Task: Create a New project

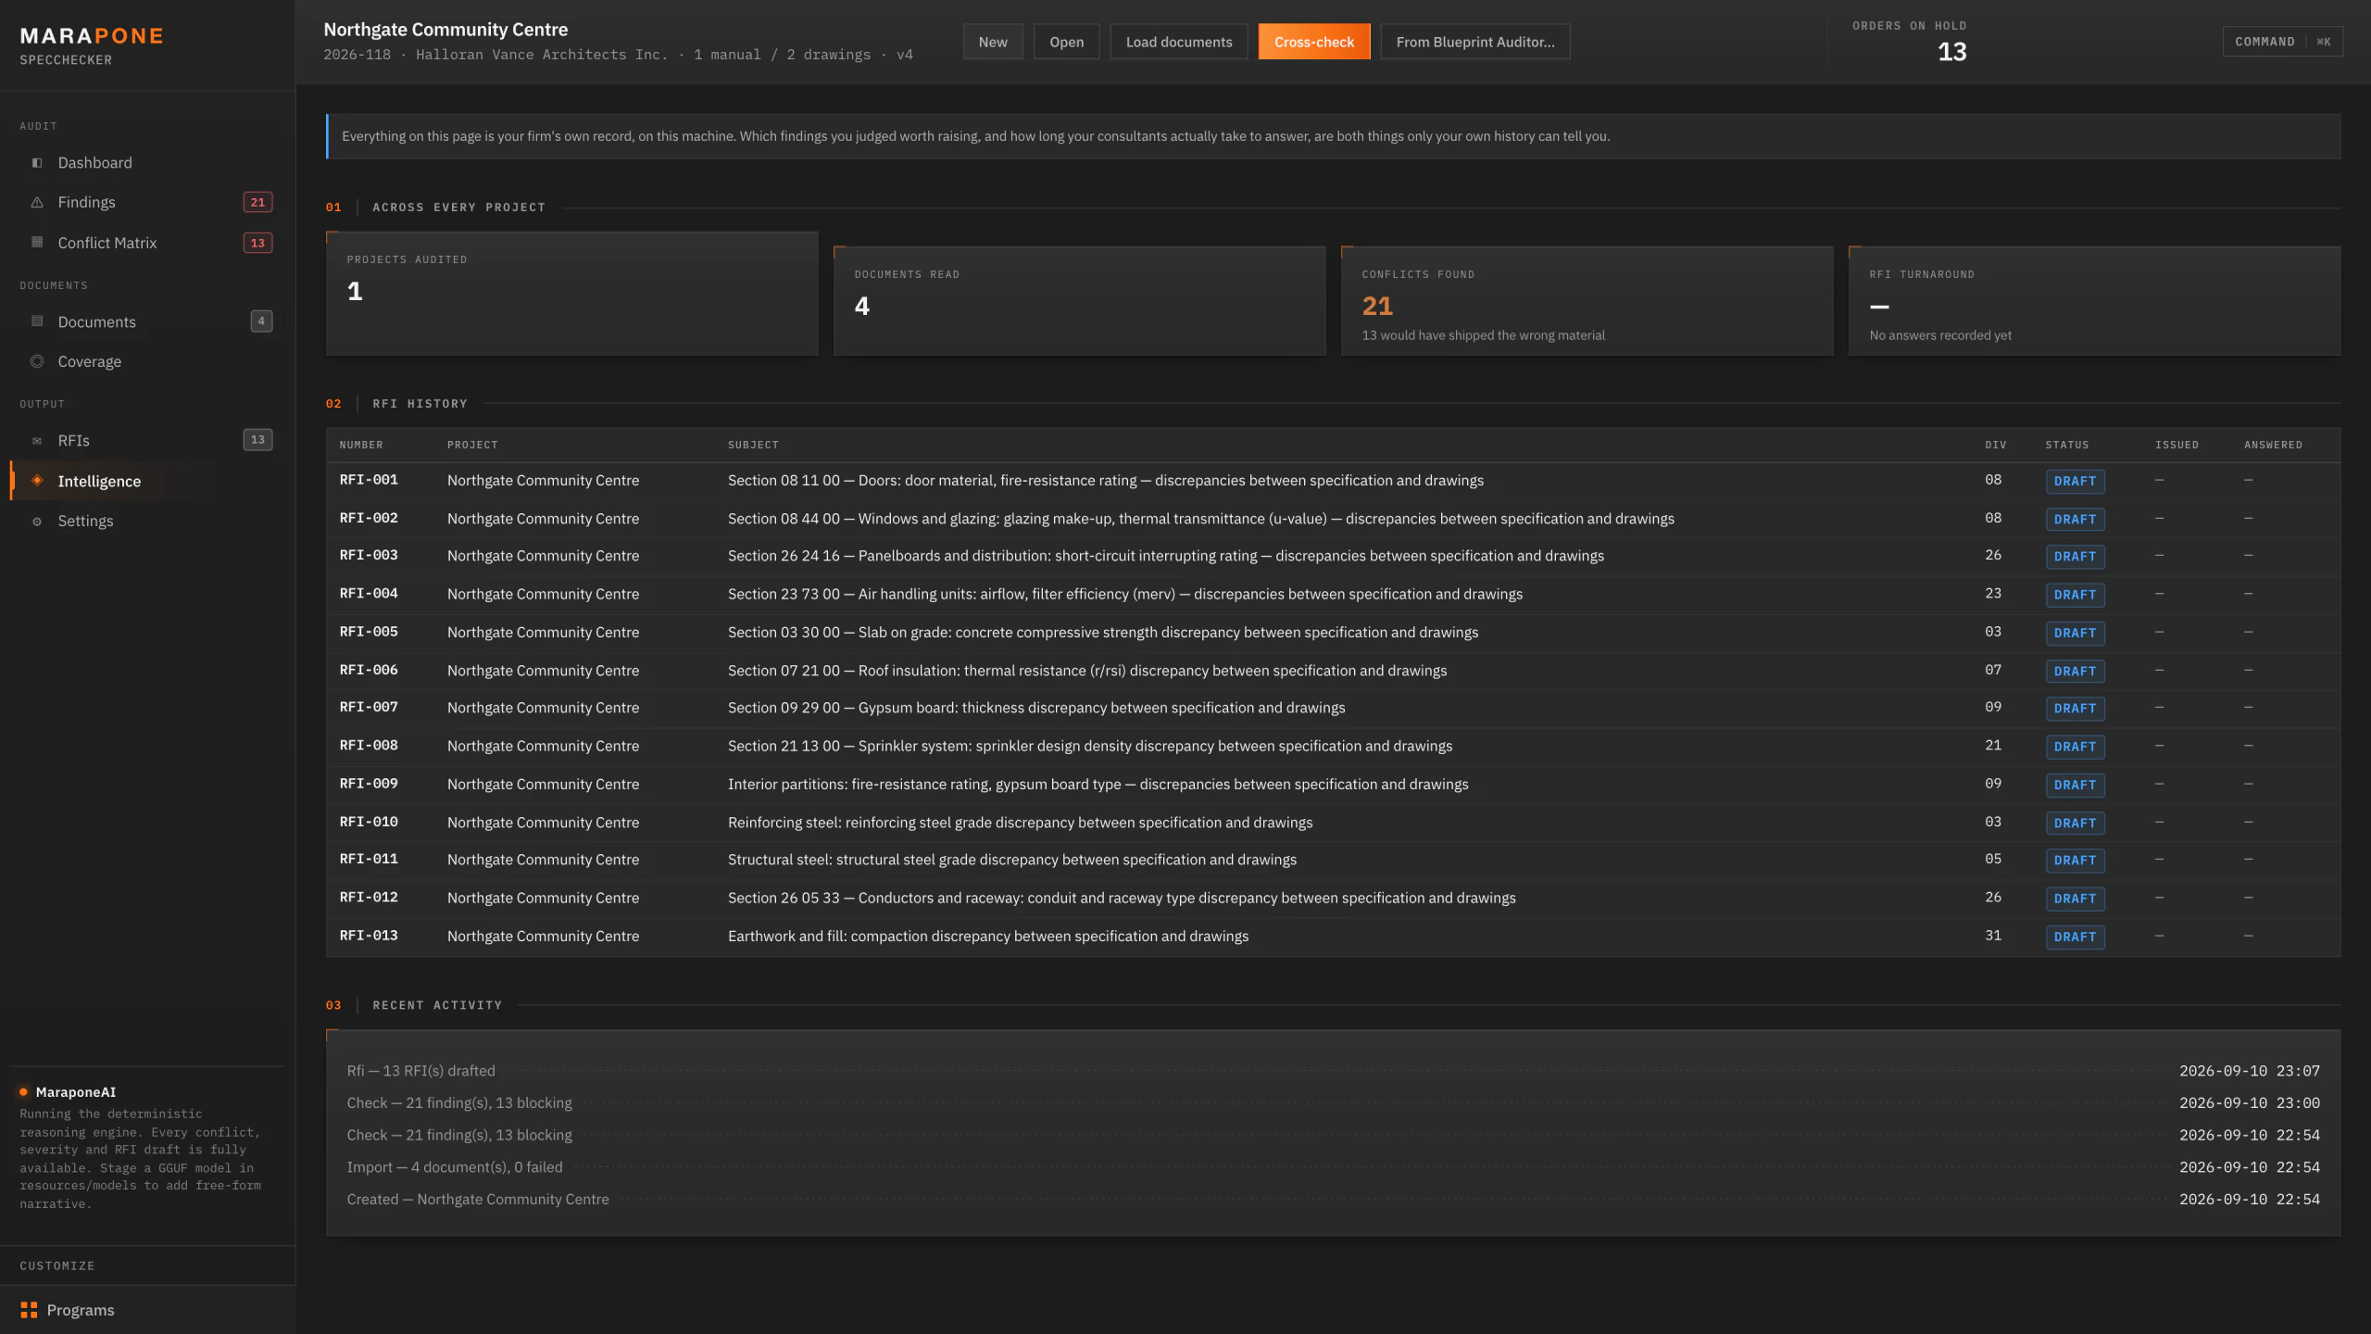Action: pos(993,42)
